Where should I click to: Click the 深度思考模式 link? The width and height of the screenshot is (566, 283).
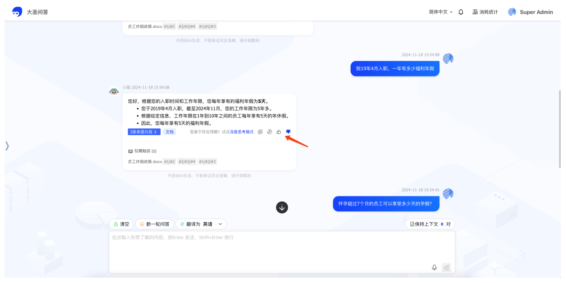click(x=242, y=132)
